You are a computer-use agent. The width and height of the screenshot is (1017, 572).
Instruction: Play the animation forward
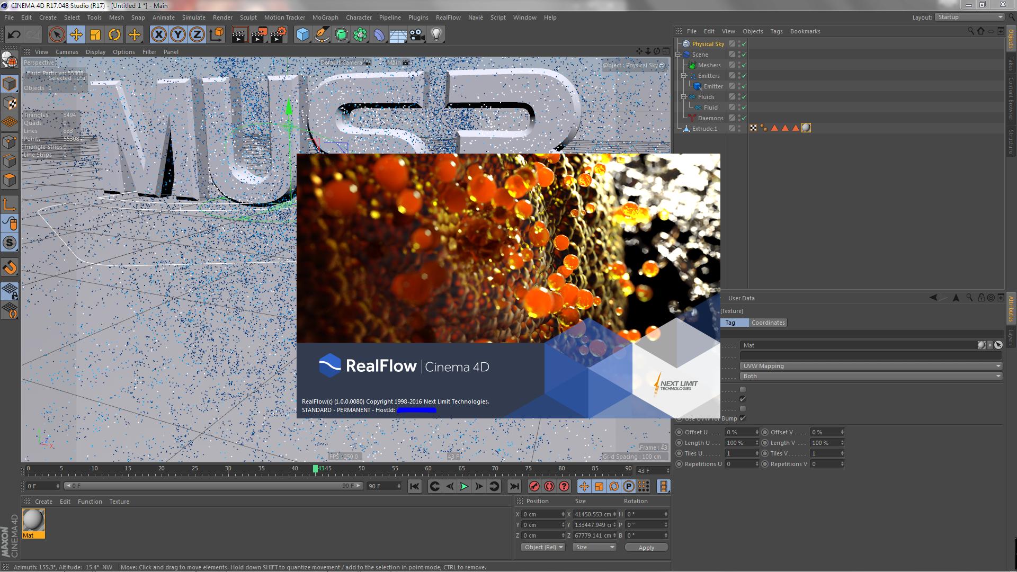click(464, 486)
